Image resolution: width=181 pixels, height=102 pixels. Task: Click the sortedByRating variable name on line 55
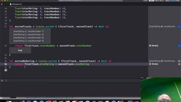[25, 61]
